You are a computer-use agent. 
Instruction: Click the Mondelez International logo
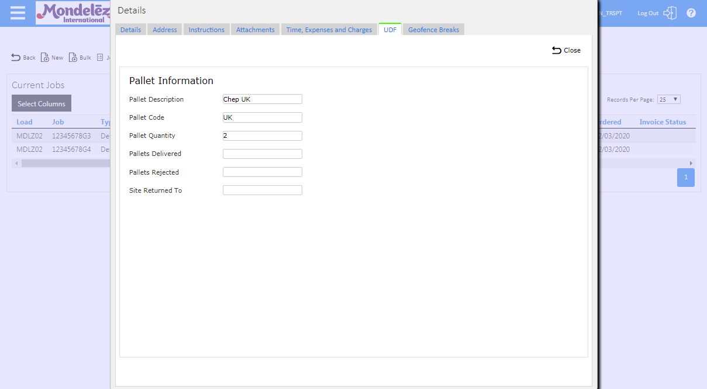73,13
